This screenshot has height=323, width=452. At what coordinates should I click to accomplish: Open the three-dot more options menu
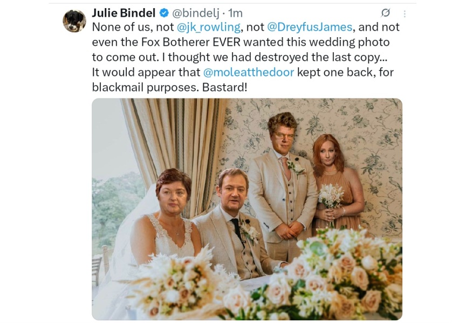point(405,14)
